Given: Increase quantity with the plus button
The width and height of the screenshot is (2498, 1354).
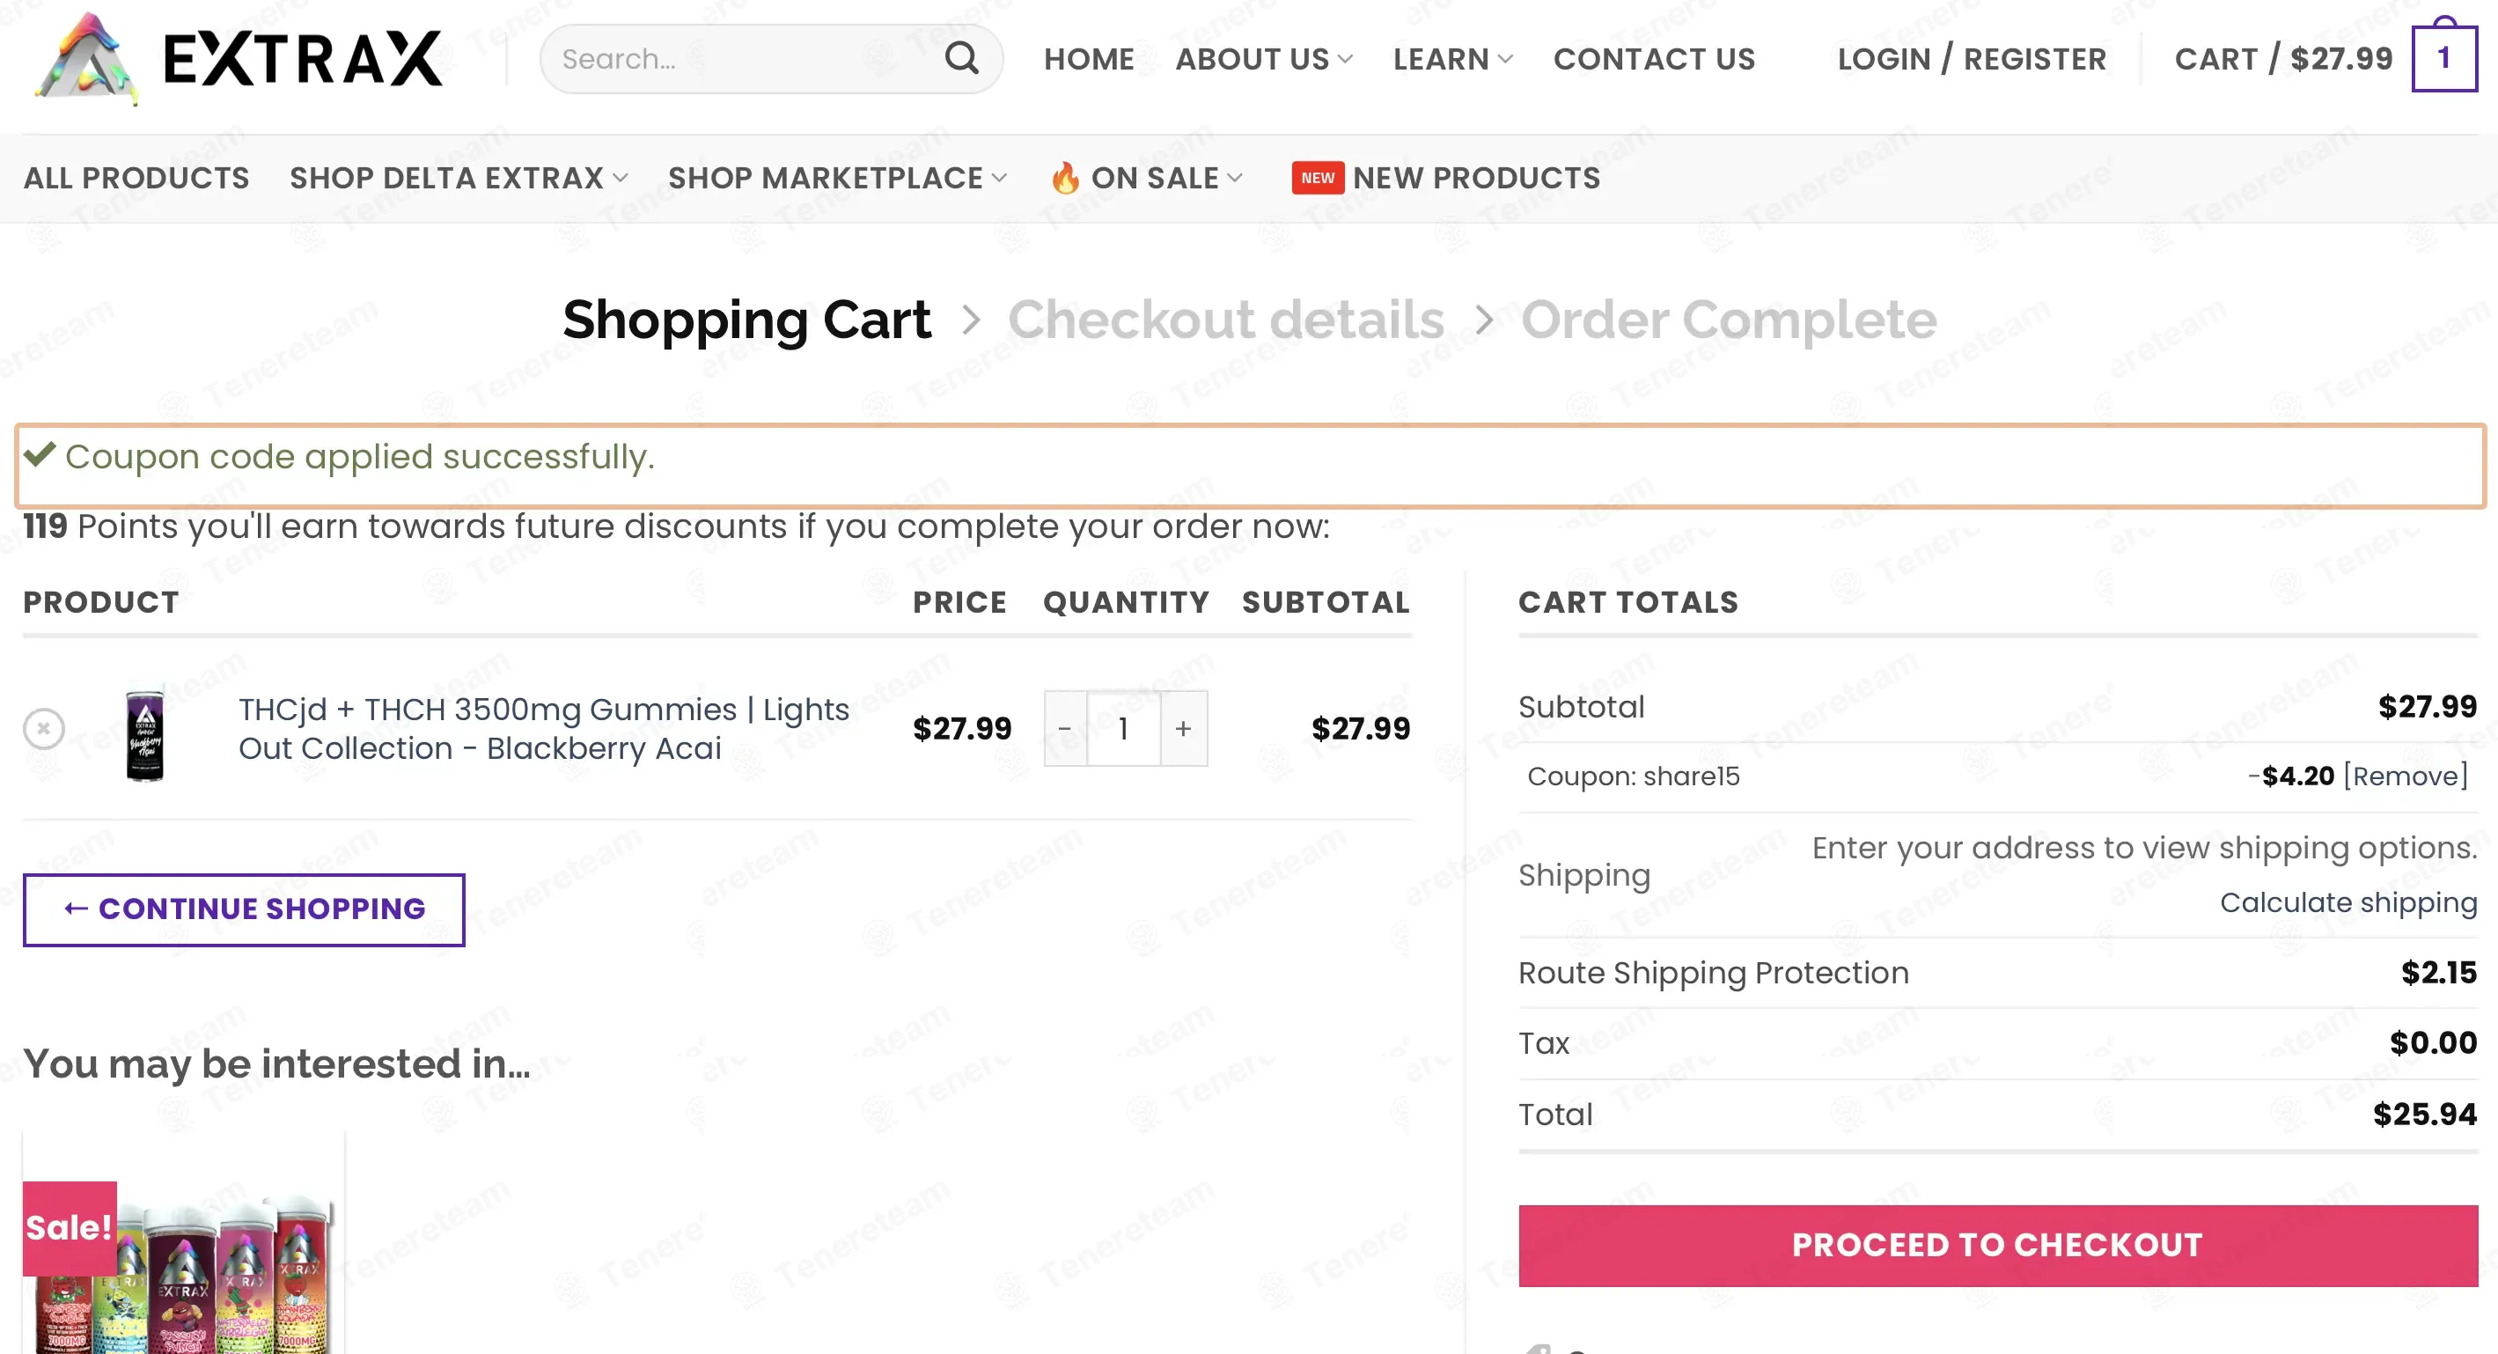Looking at the screenshot, I should [1183, 728].
